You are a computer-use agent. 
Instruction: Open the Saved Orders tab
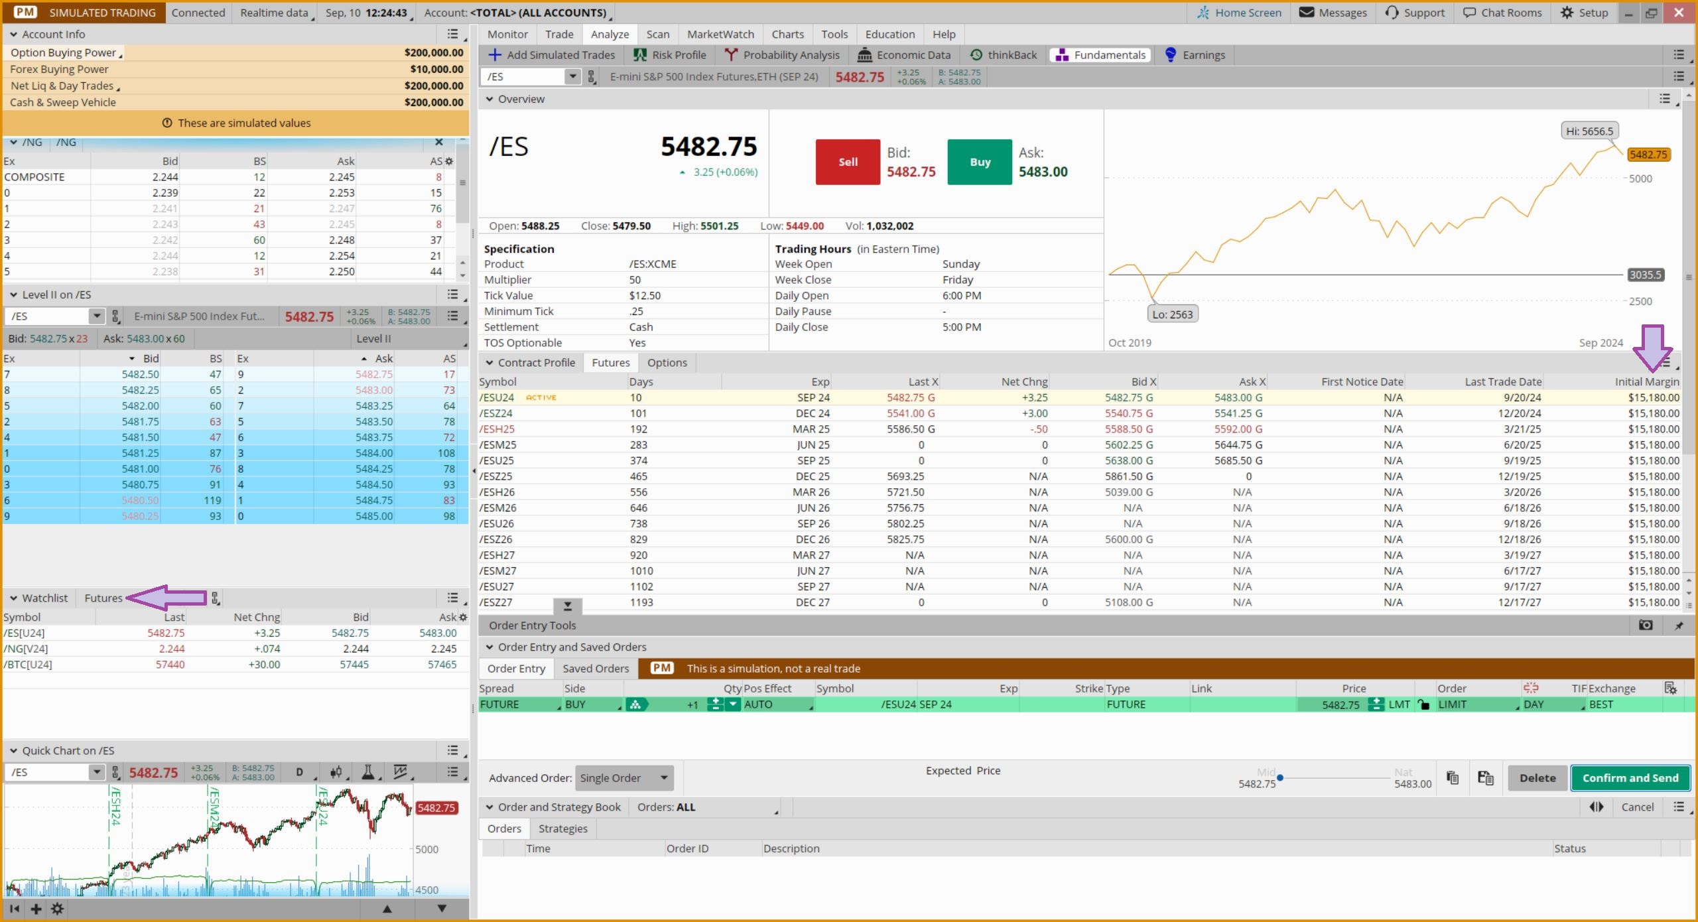(x=596, y=669)
